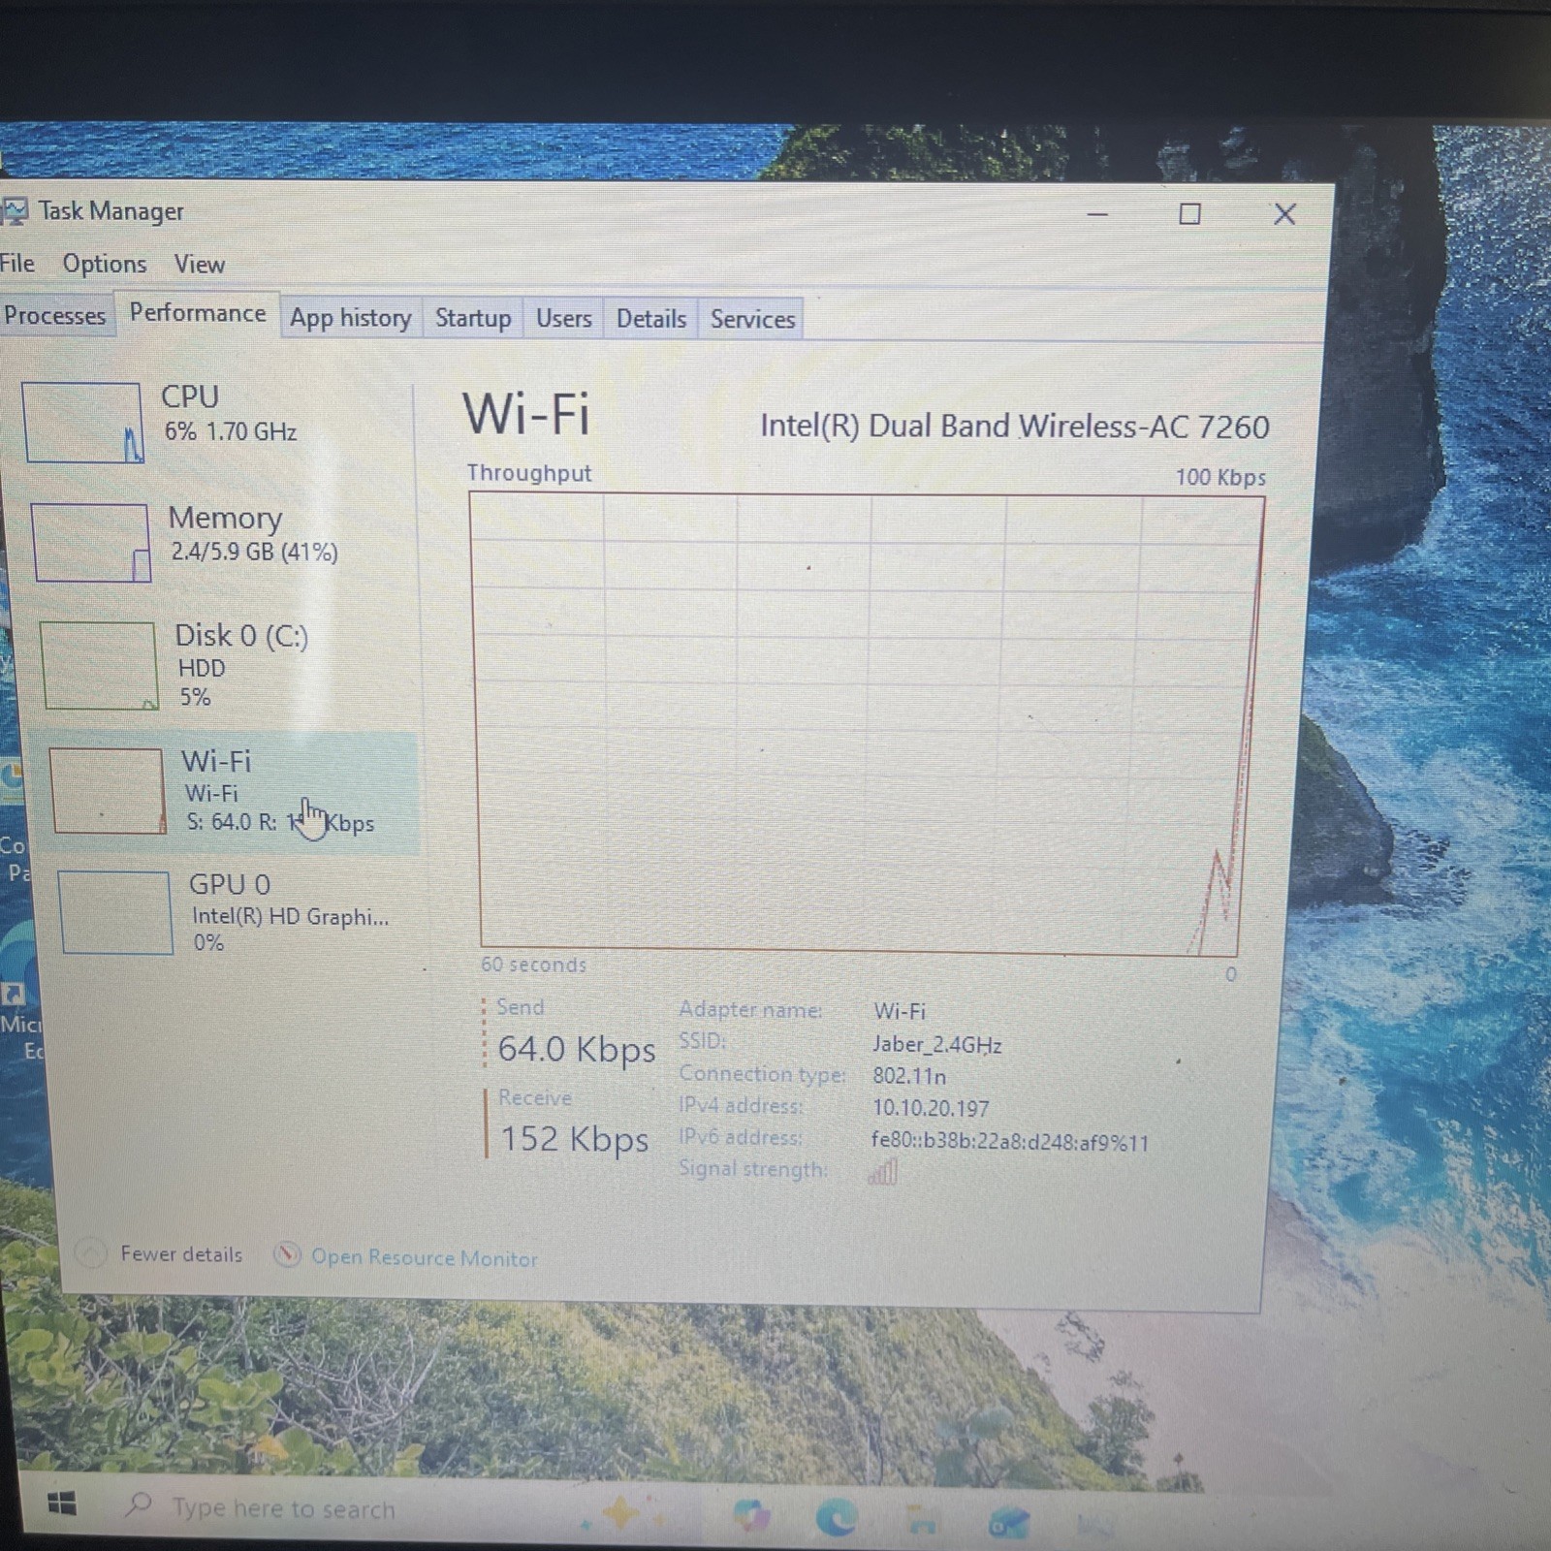Viewport: 1551px width, 1551px height.
Task: Open the Services tab
Action: point(752,319)
